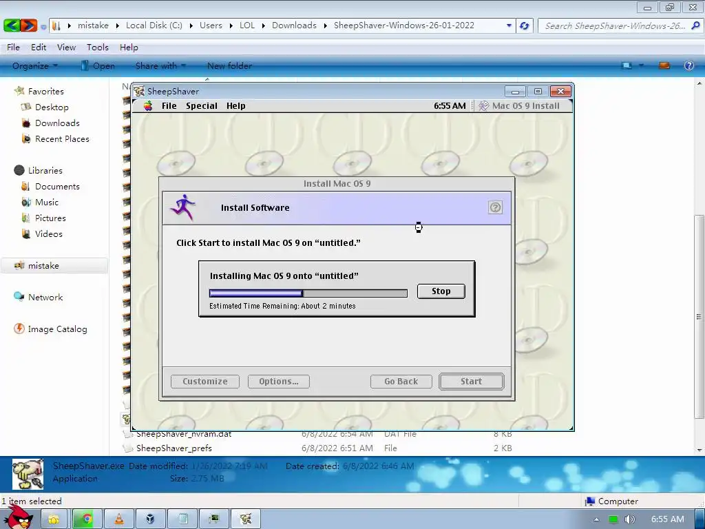Click the green system tray icon
Image resolution: width=705 pixels, height=529 pixels.
[613, 519]
